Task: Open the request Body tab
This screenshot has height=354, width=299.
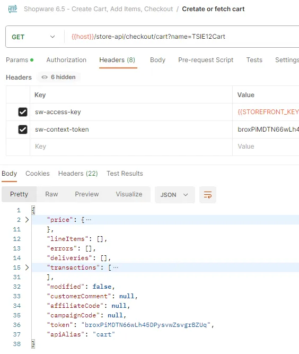Action: pos(157,60)
